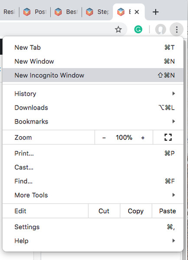Click the three-dot Chrome menu button
The image size is (188, 260).
click(x=177, y=29)
